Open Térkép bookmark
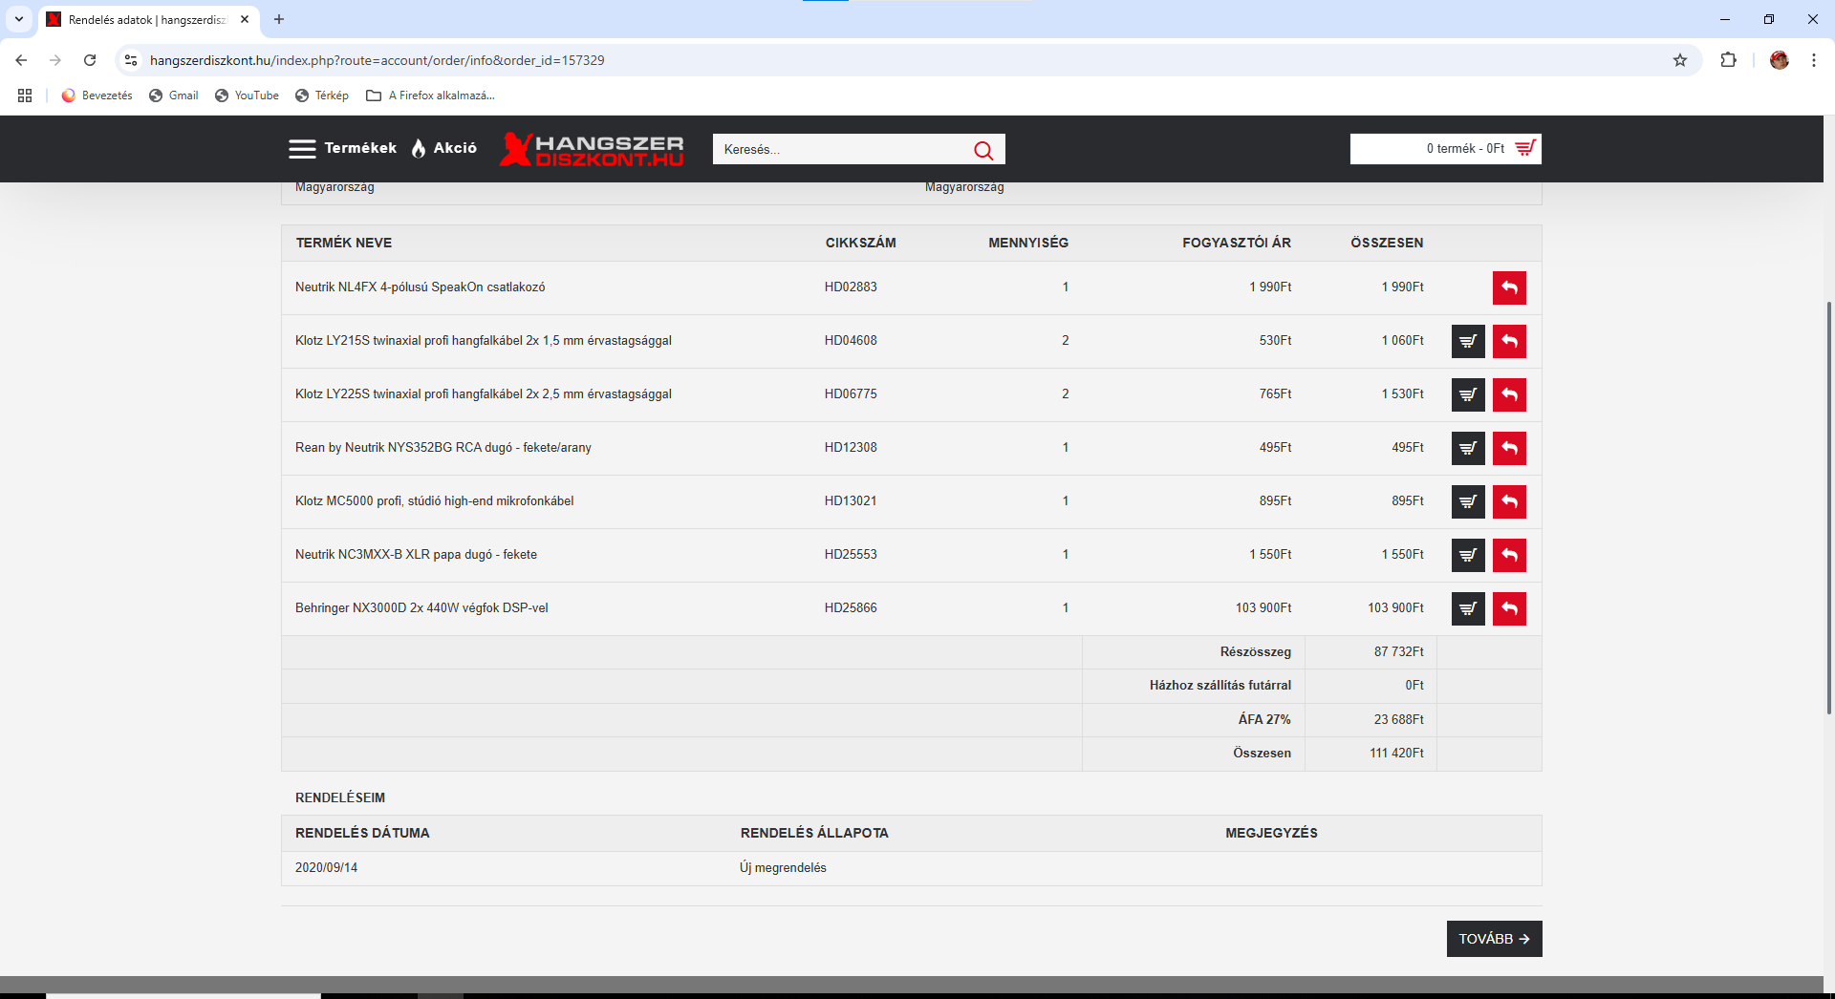Screen dimensions: 1835x999 click(x=322, y=96)
